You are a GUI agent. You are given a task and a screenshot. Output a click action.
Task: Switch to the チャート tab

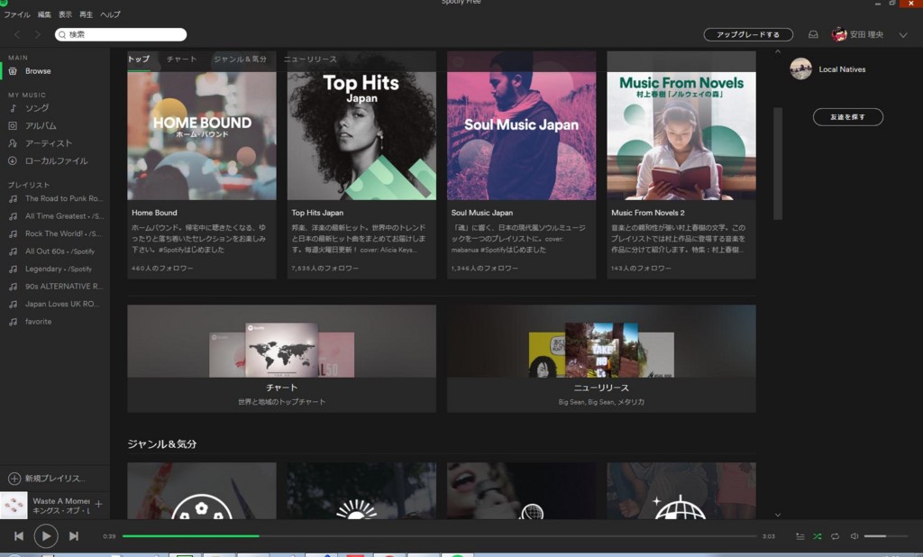point(181,59)
